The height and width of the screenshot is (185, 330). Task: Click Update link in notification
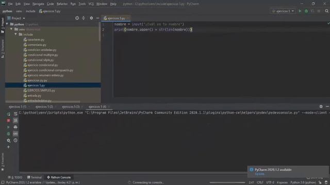[259, 174]
